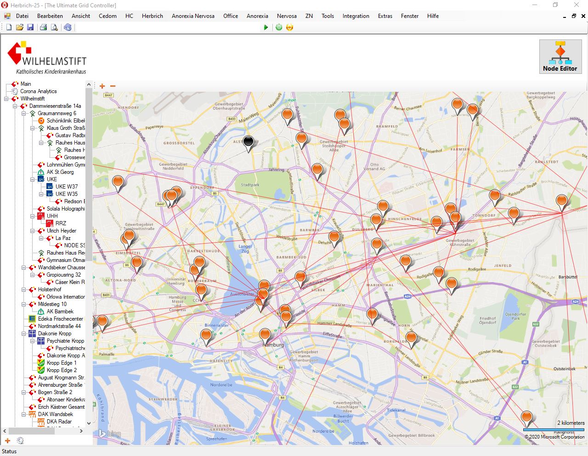Collapse the Wilhelmstift tree node
This screenshot has width=588, height=456.
coord(6,99)
